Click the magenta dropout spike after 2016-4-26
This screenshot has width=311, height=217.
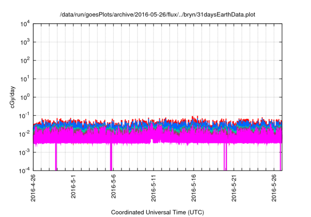[56, 157]
